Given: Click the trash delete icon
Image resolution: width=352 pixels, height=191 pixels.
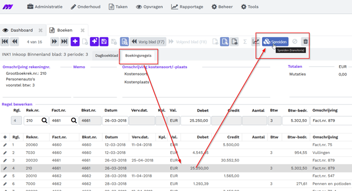Looking at the screenshot, I should 305,42.
